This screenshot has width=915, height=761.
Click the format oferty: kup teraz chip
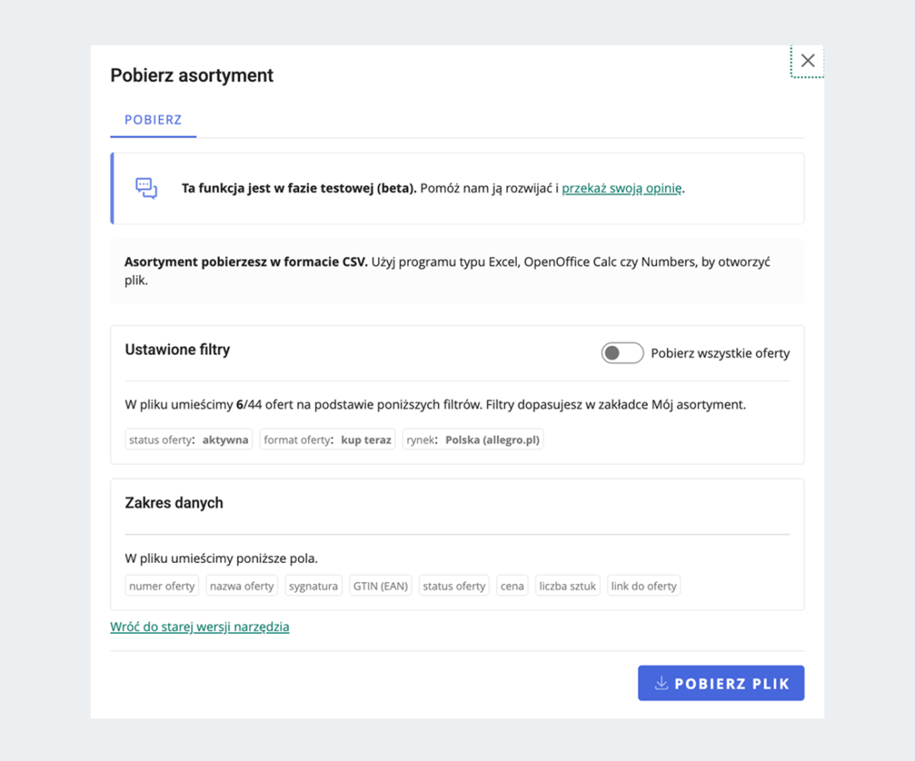point(327,440)
